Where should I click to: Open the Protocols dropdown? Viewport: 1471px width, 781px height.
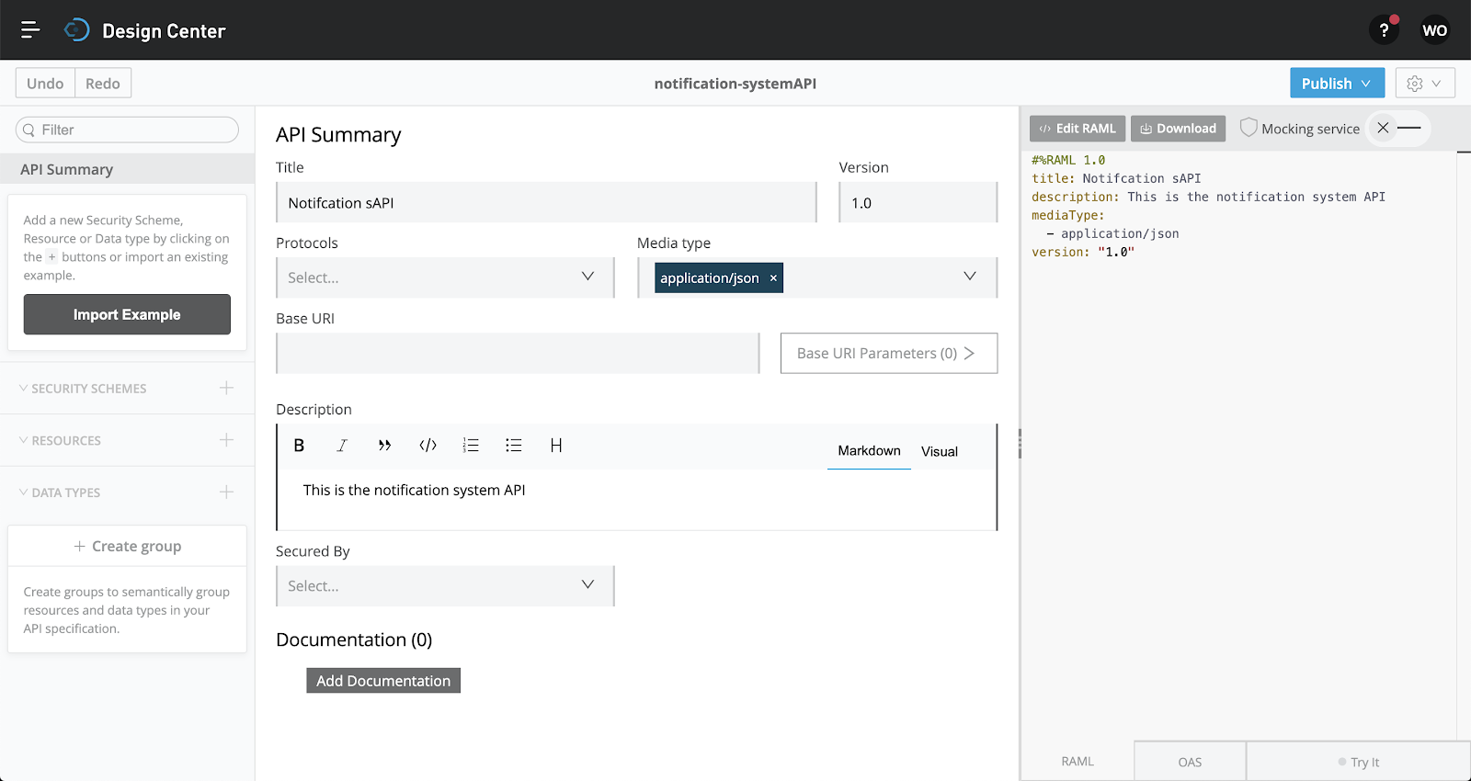[445, 277]
